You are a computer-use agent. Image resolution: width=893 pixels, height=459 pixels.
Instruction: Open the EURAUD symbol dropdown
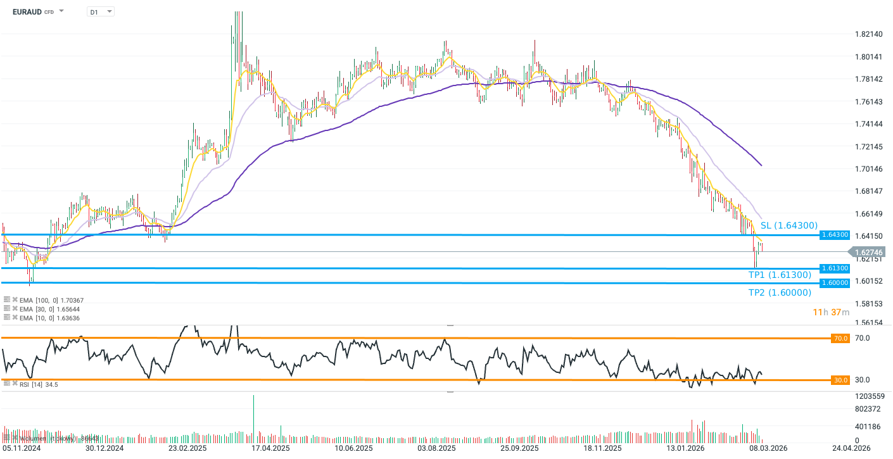[x=60, y=11]
